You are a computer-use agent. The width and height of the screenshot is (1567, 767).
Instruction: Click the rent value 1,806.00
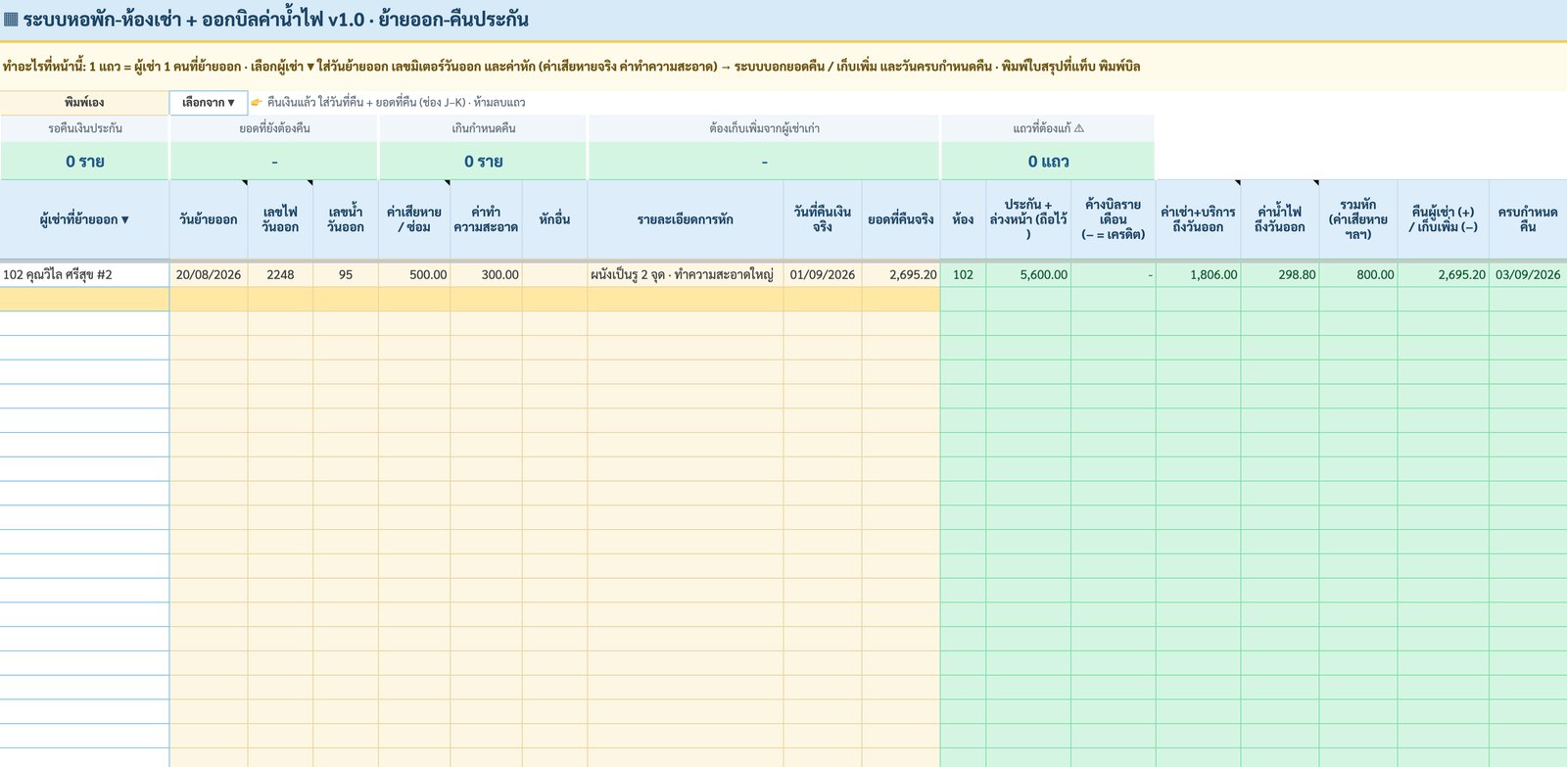(x=1198, y=275)
